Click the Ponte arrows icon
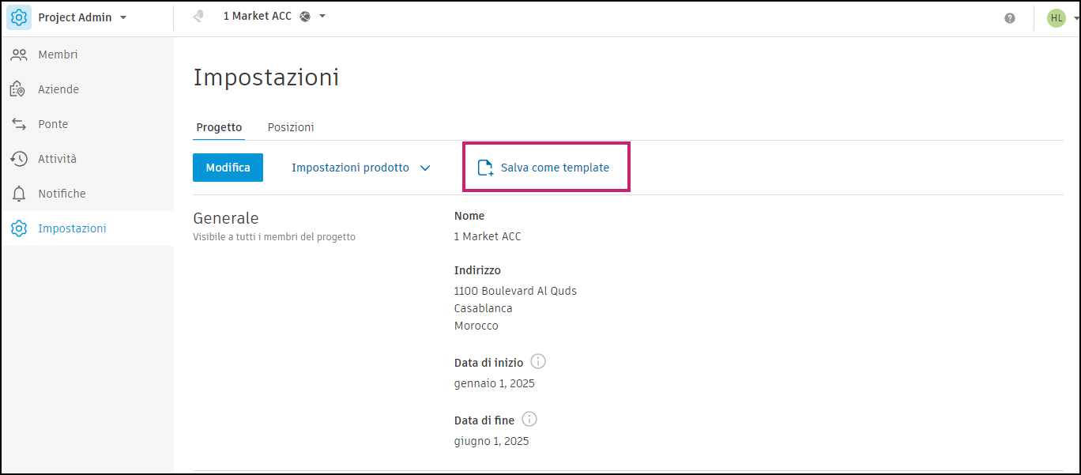Image resolution: width=1081 pixels, height=475 pixels. (17, 123)
